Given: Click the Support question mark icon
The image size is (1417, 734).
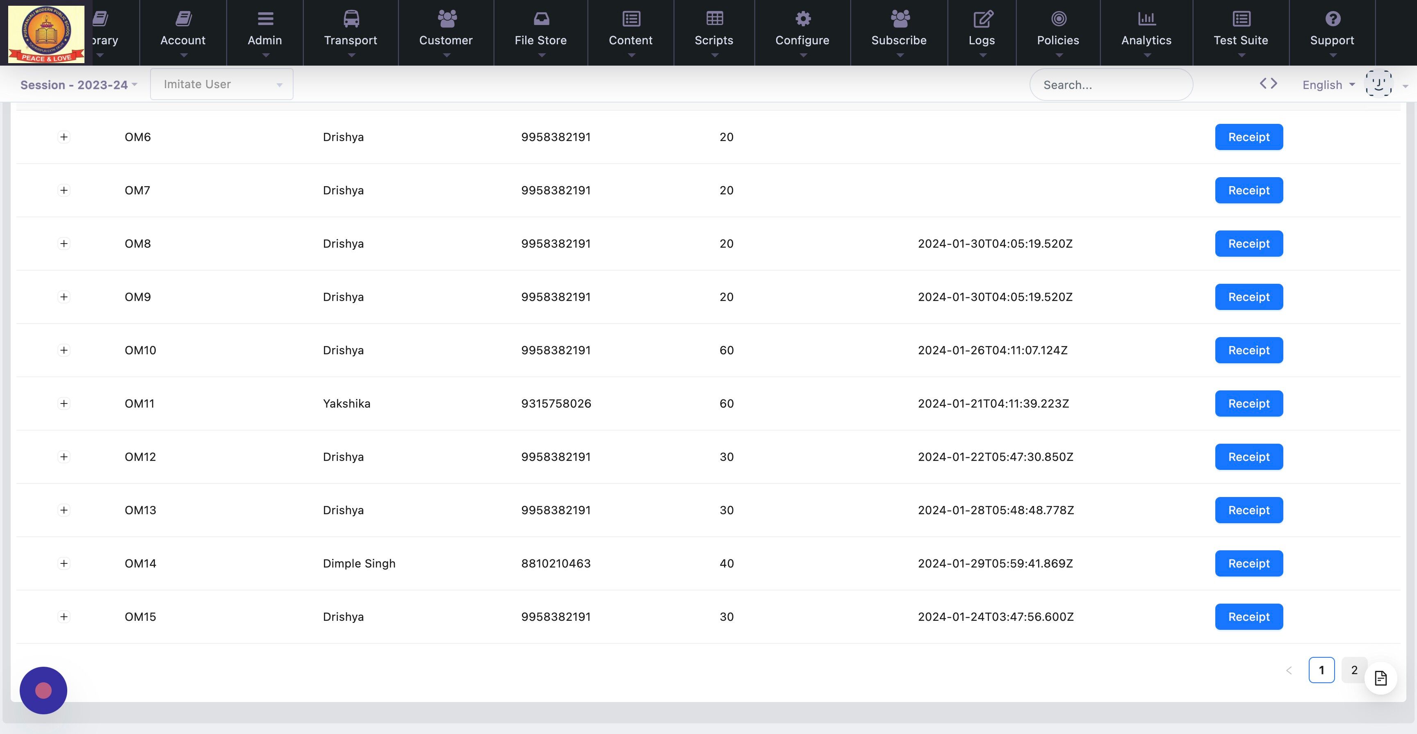Looking at the screenshot, I should (x=1332, y=19).
